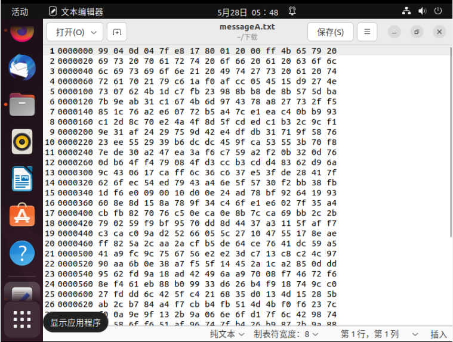Open the 文本编辑器 app menu
Image resolution: width=453 pixels, height=342 pixels.
coord(76,12)
